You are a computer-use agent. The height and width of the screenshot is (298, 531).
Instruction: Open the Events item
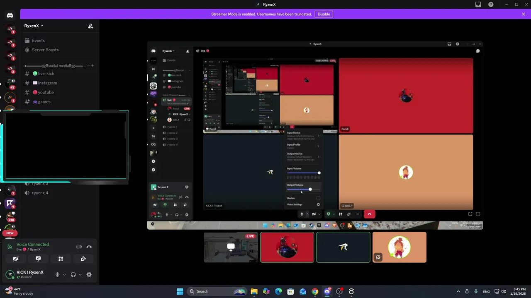pyautogui.click(x=59, y=41)
